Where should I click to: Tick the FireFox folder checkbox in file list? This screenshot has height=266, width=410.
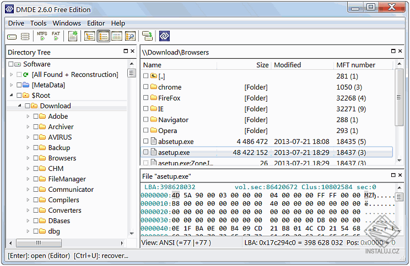146,98
